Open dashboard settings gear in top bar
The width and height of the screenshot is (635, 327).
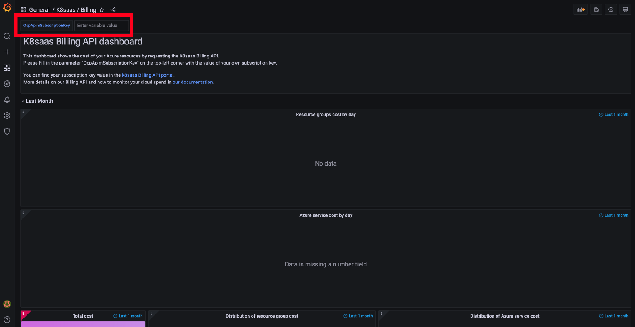click(x=611, y=9)
